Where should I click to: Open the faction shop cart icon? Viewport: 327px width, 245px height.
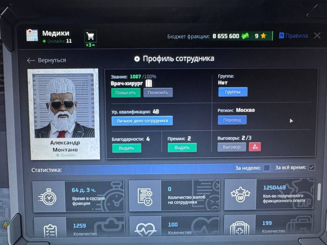point(90,37)
